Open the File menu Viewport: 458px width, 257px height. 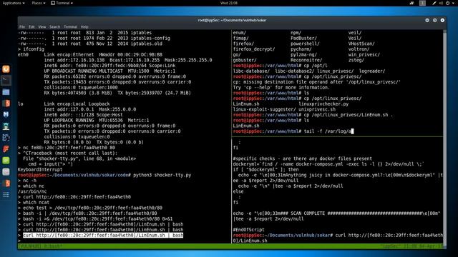point(22,27)
